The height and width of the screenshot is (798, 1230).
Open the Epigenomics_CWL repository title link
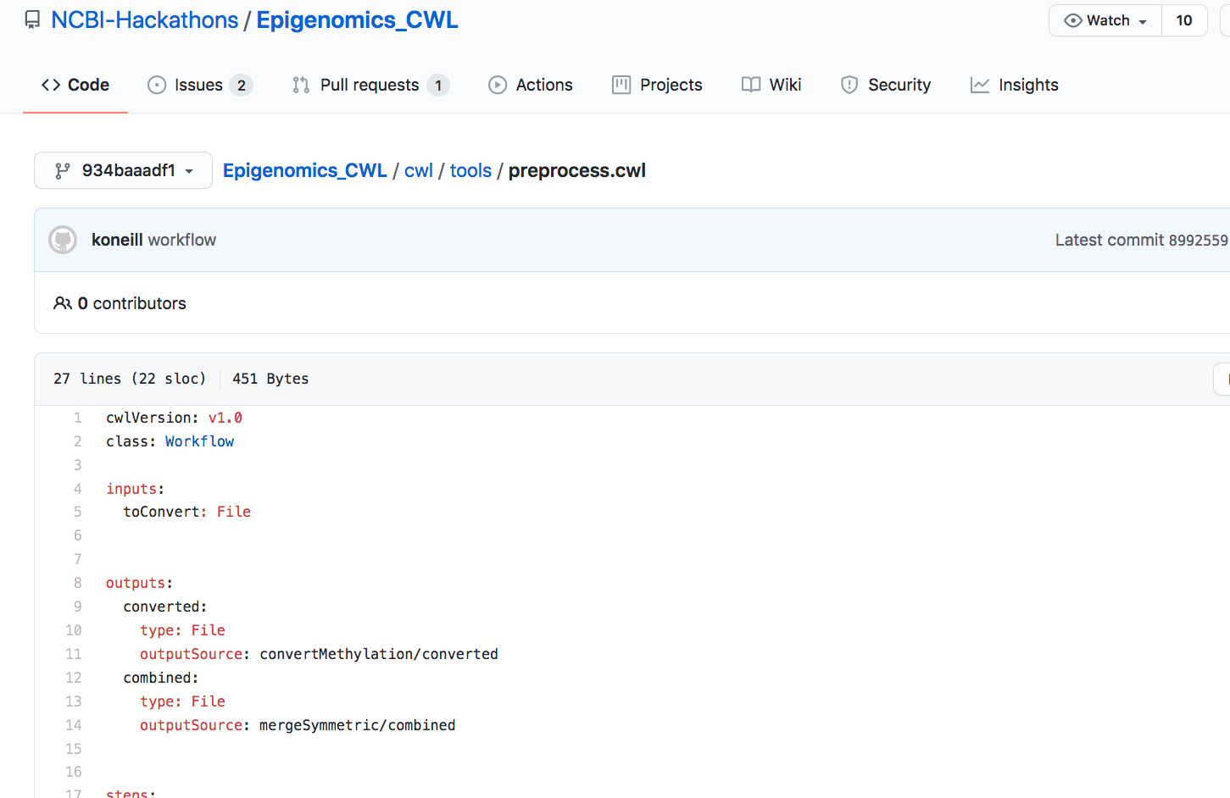coord(358,20)
